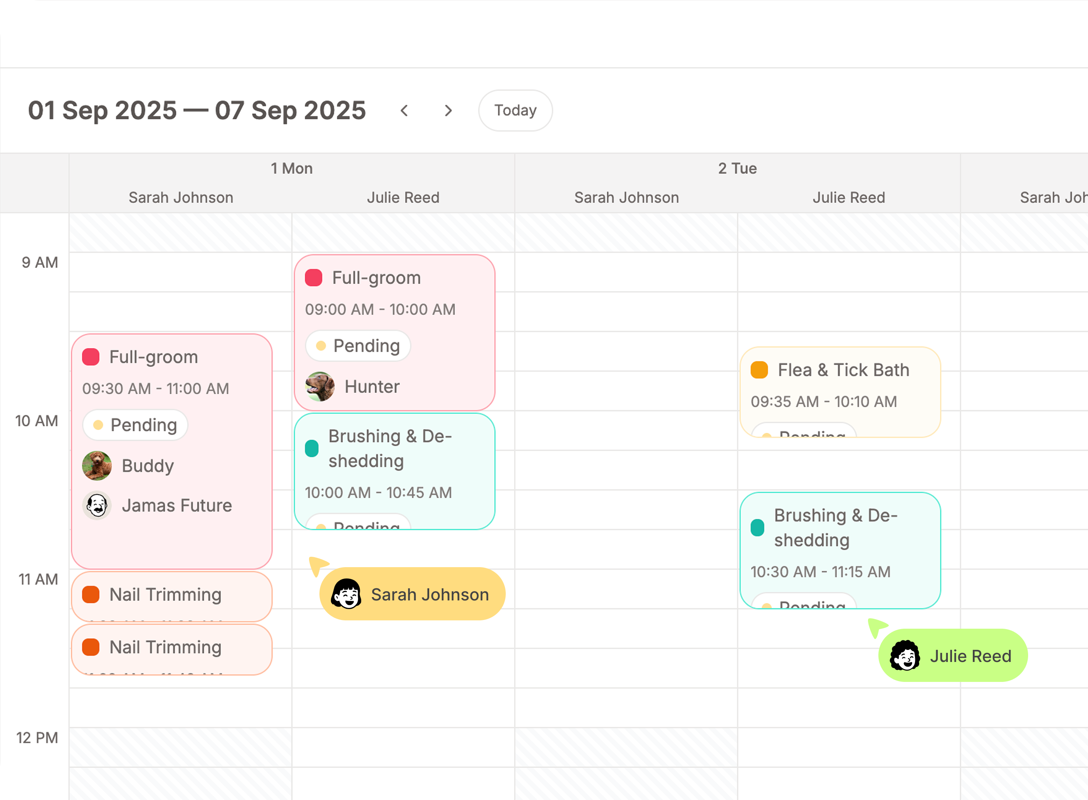Toggle Pending status on Hunter's 9 AM appointment
The image size is (1088, 800).
point(358,346)
